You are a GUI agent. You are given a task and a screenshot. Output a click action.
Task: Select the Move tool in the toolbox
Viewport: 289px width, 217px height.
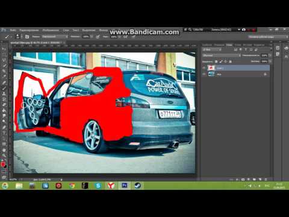4,49
